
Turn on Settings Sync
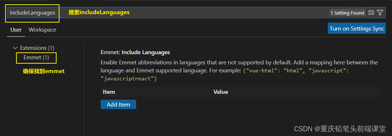click(x=357, y=28)
